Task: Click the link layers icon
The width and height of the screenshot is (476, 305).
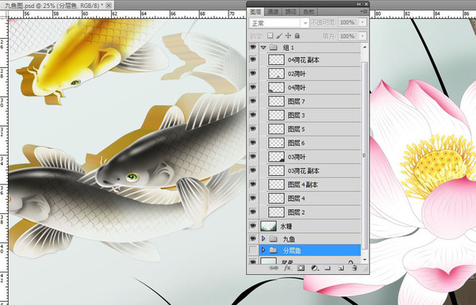Action: pos(274,268)
